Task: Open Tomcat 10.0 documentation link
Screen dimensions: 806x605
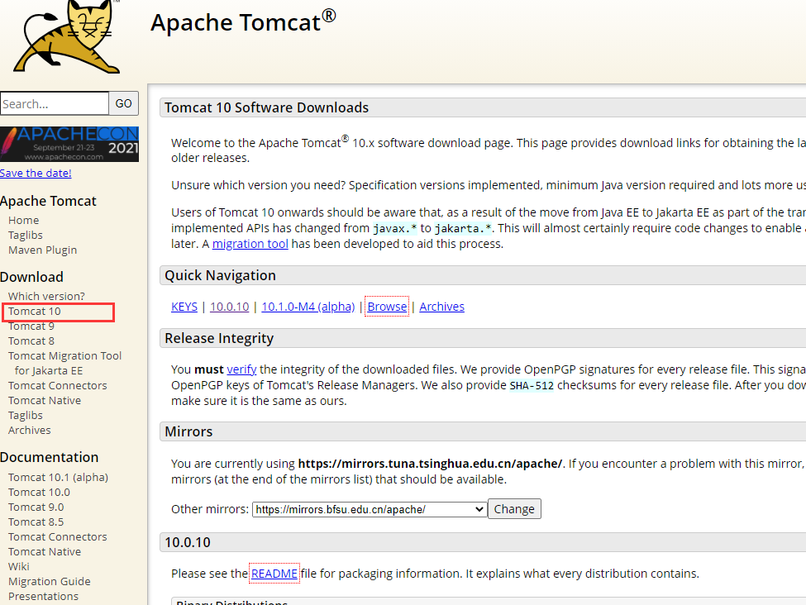Action: pyautogui.click(x=39, y=493)
